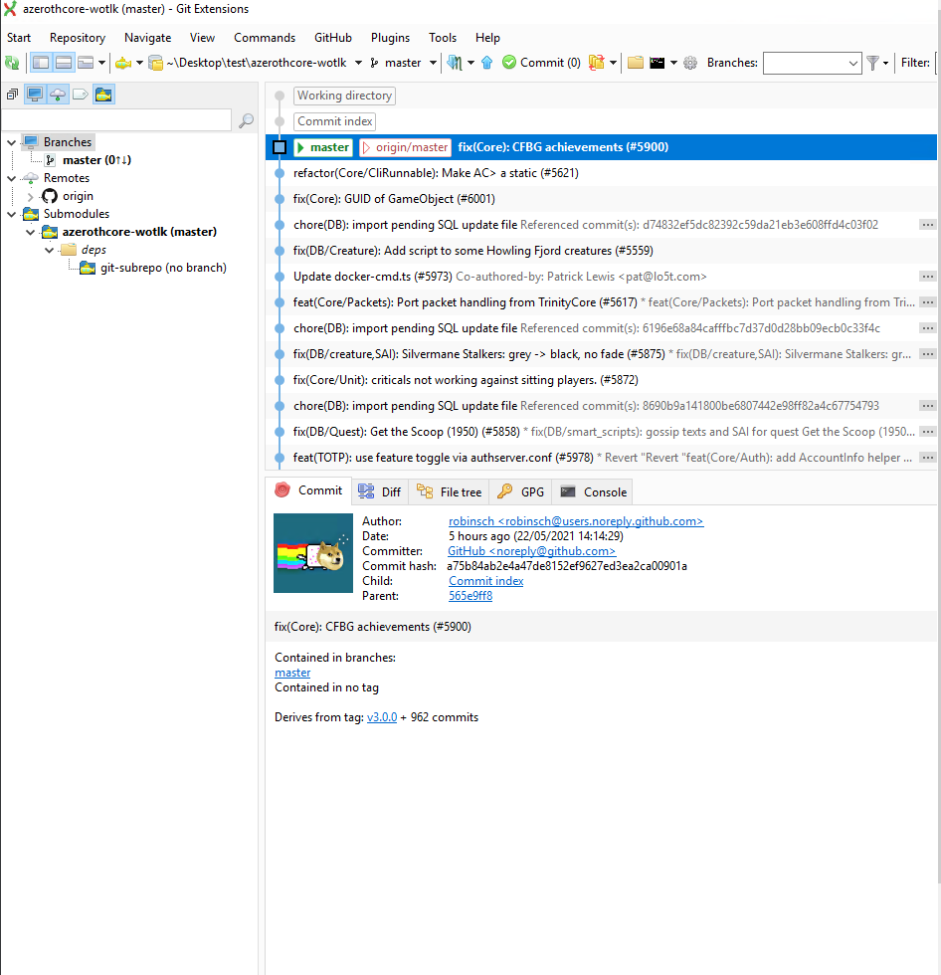Open recent repositories dropdown arrow
941x975 pixels.
[358, 62]
